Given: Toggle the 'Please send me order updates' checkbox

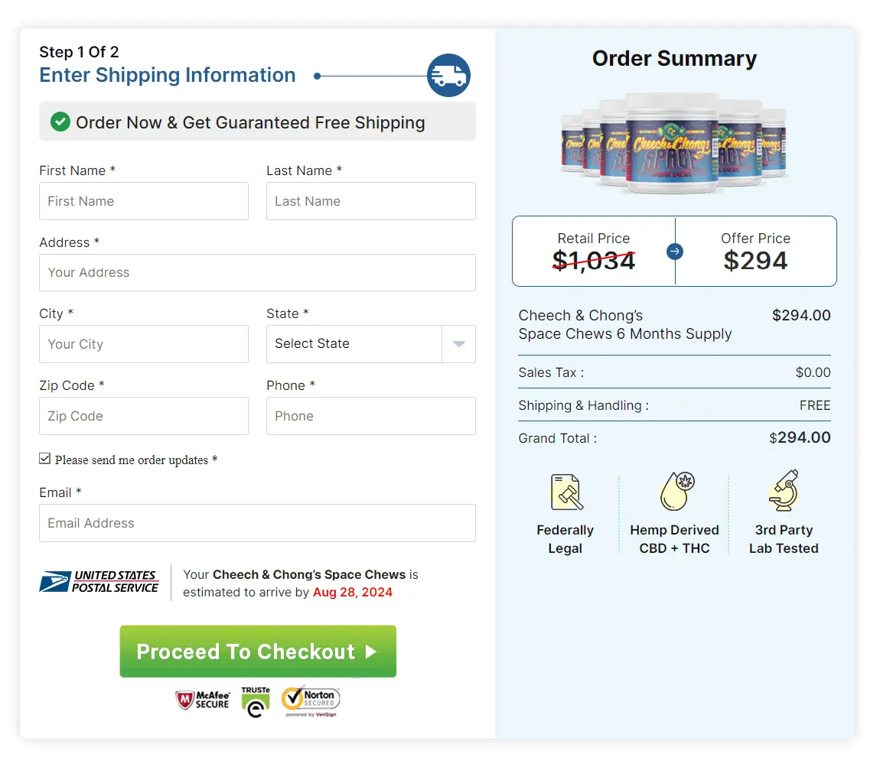Looking at the screenshot, I should (x=45, y=458).
